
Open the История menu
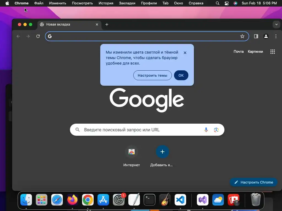(106, 3)
